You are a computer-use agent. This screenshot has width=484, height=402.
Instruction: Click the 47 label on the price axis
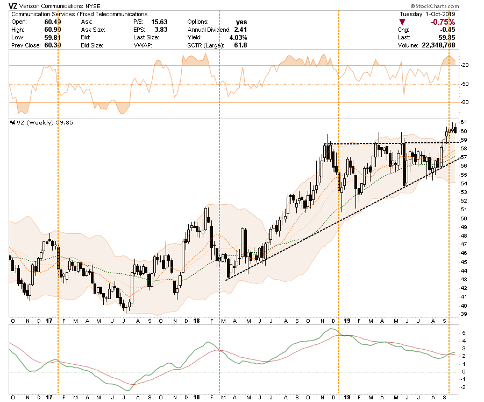[x=464, y=245]
